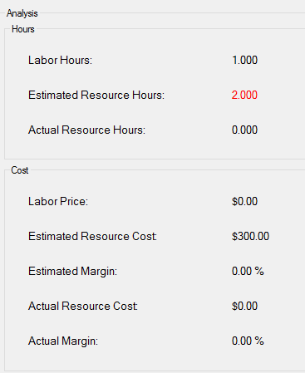Click the Actual Resource Hours label
305x373 pixels.
pos(86,130)
